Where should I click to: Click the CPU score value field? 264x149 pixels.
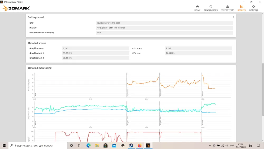click(198, 48)
